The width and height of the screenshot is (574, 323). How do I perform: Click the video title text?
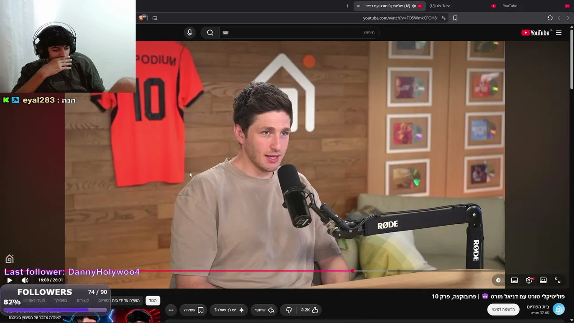click(498, 297)
